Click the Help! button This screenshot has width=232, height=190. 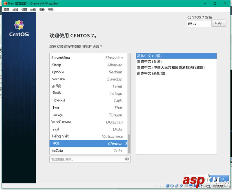(x=219, y=23)
